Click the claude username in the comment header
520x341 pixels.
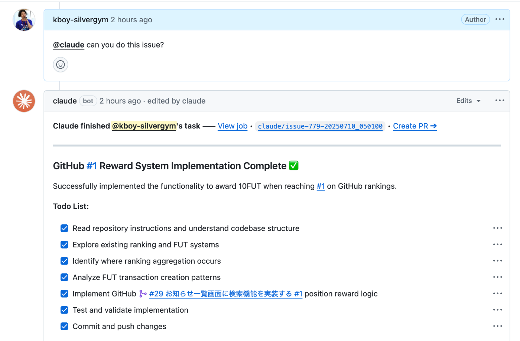65,101
